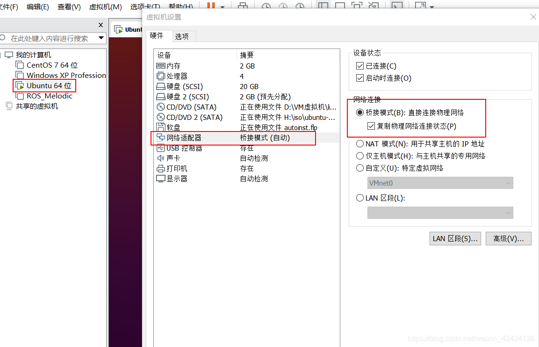Open the pause button power dropdown arrow

223,6
